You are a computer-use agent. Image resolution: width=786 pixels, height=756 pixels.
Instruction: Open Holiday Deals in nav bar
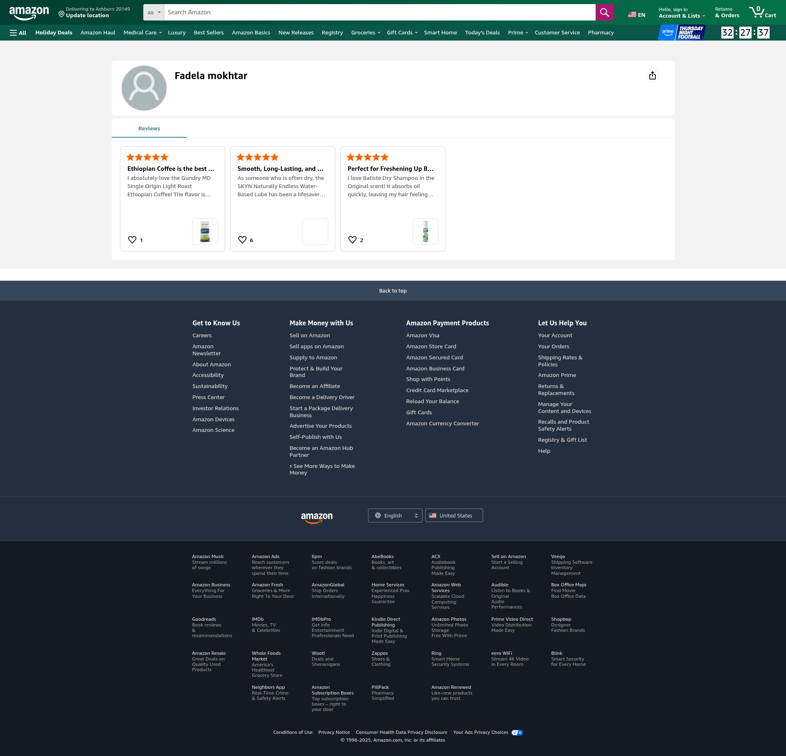[x=54, y=33]
